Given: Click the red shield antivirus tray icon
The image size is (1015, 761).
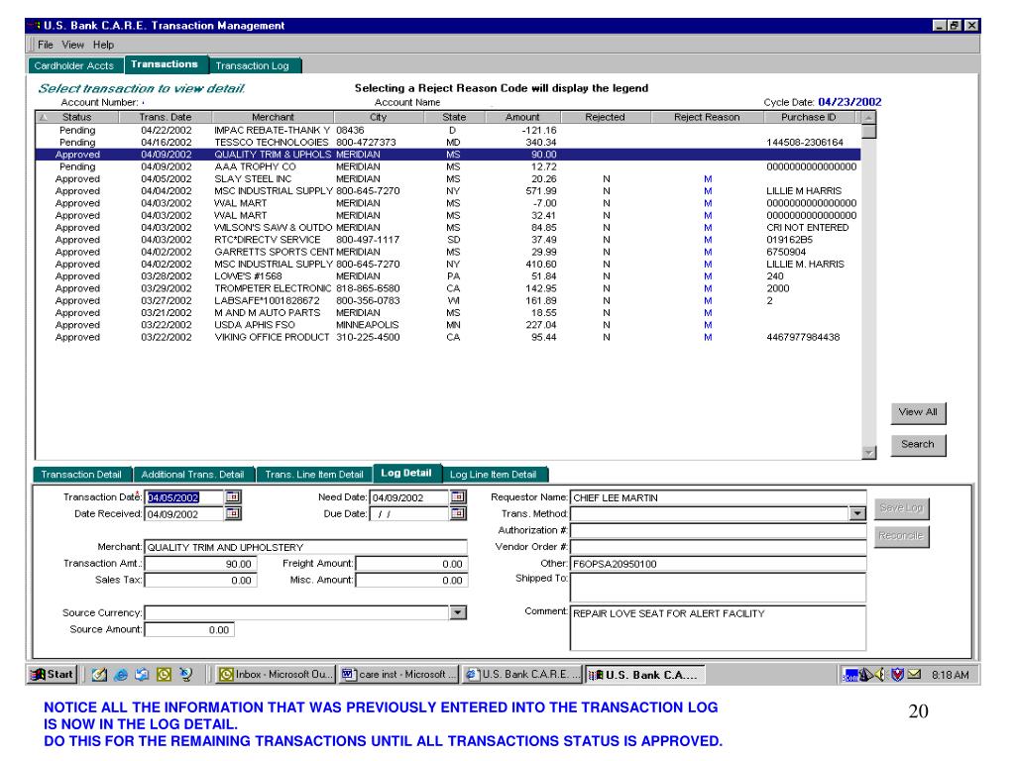Looking at the screenshot, I should point(897,674).
